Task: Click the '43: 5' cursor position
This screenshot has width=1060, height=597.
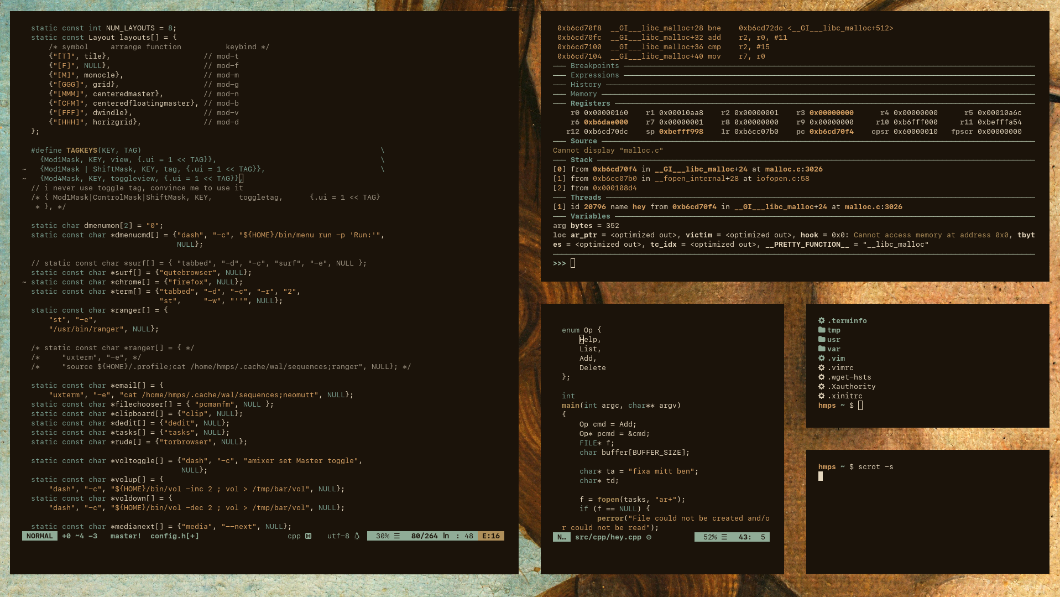Action: point(752,537)
